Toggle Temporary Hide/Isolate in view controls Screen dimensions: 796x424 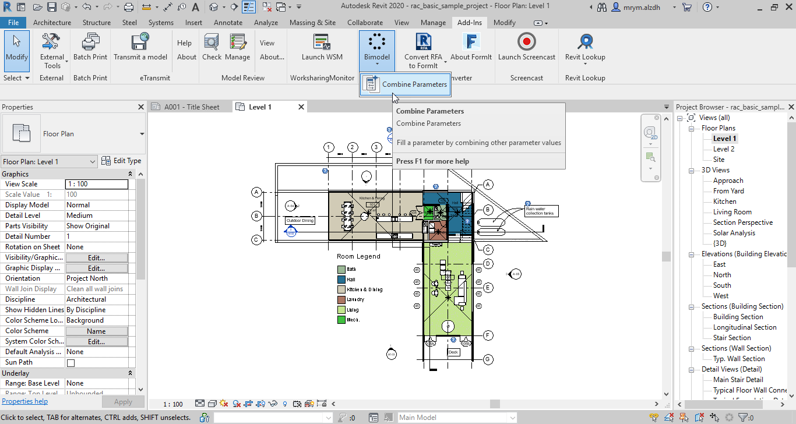[272, 404]
